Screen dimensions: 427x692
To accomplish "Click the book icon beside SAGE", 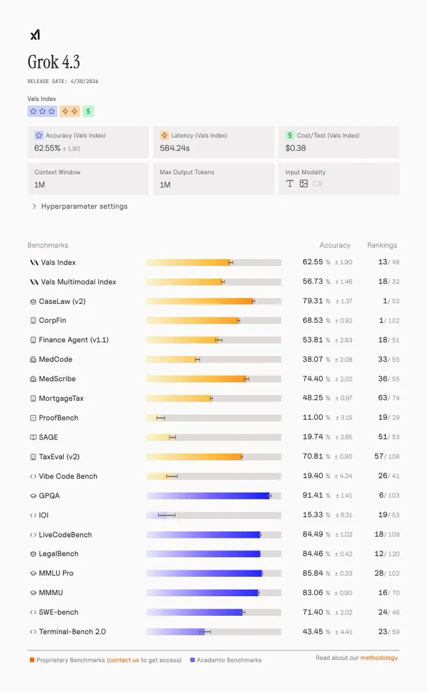I will click(x=33, y=438).
